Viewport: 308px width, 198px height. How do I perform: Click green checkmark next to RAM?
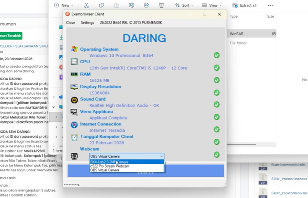(216, 80)
